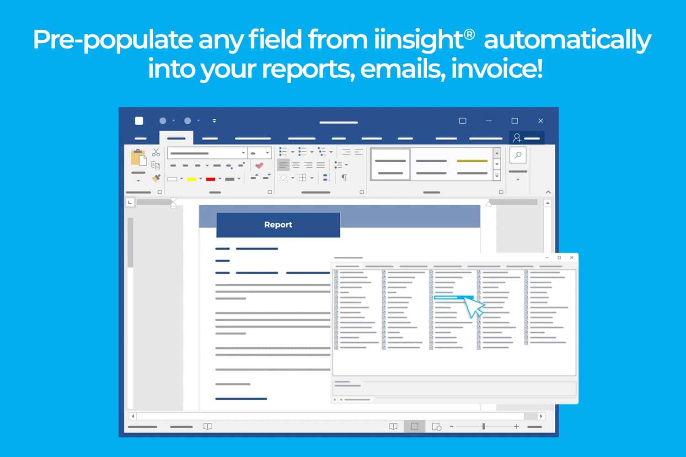This screenshot has height=457, width=686.
Task: Click the proofing book icon in status bar
Action: pos(208,426)
